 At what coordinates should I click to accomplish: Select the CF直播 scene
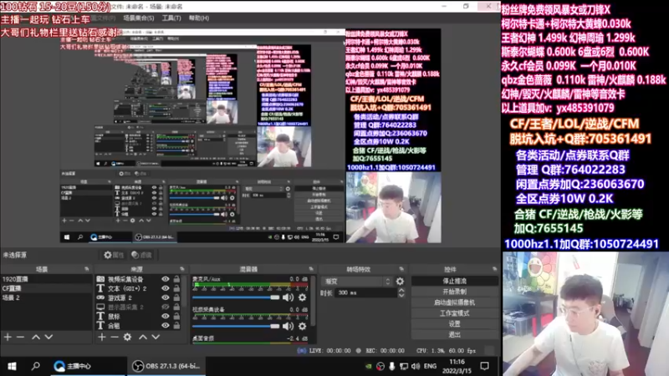tap(46, 288)
